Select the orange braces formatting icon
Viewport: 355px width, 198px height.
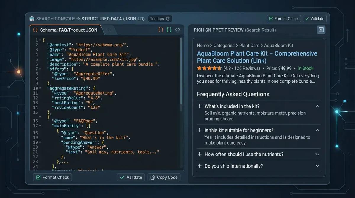161,30
